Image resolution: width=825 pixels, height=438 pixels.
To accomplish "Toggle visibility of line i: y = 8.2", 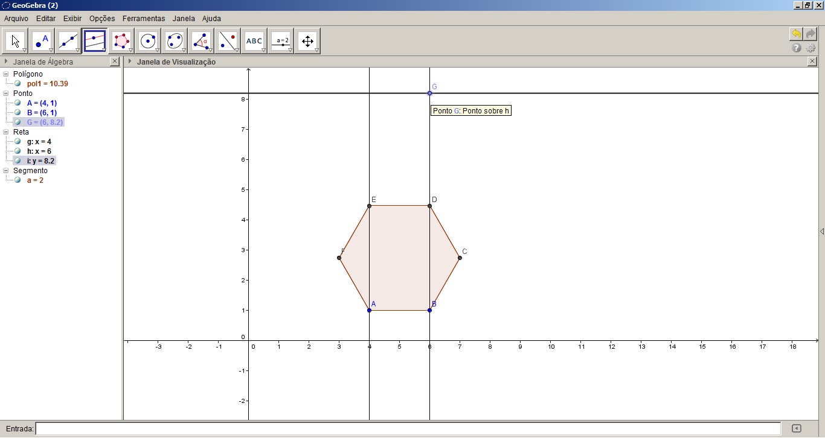I will (x=18, y=161).
